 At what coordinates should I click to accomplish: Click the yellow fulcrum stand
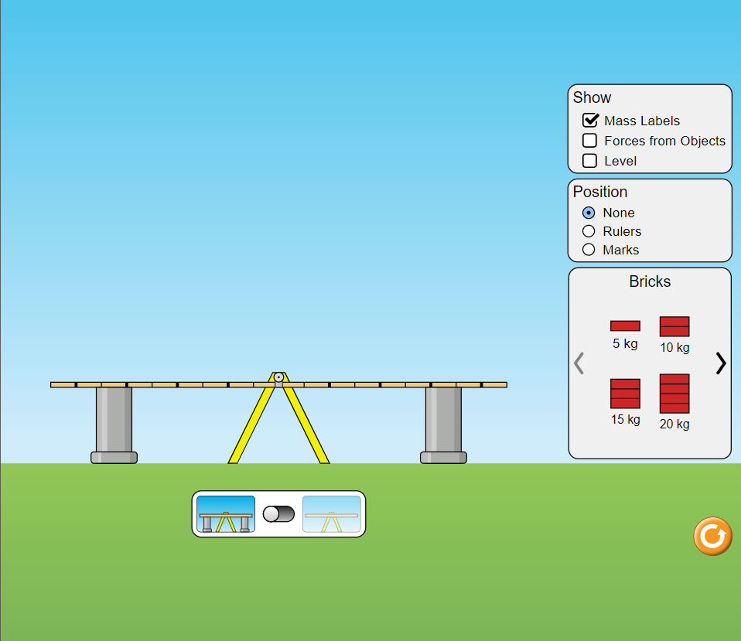[249, 433]
